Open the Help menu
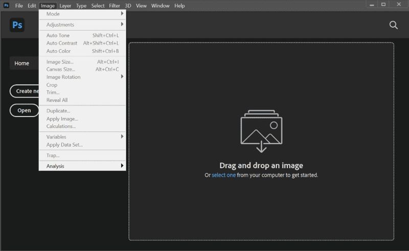Image resolution: width=409 pixels, height=251 pixels. pos(179,6)
